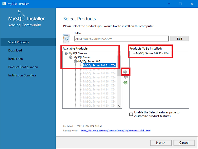This screenshot has height=149, width=198.
Task: Click the available products scrollbar thumb
Action: tap(119, 66)
